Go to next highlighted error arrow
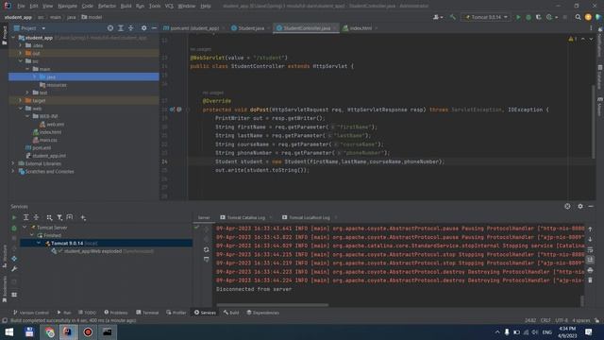 click(x=591, y=40)
